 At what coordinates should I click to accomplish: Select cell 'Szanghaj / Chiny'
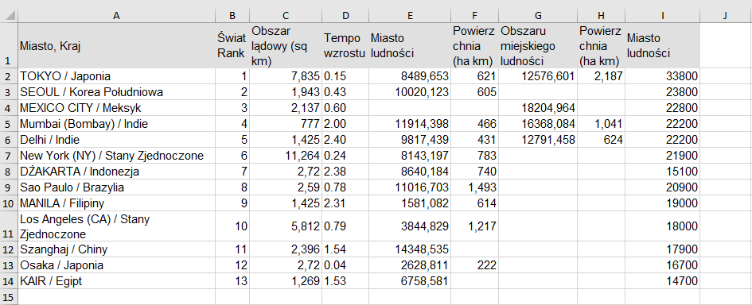(x=116, y=249)
